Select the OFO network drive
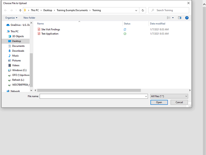 19,75
